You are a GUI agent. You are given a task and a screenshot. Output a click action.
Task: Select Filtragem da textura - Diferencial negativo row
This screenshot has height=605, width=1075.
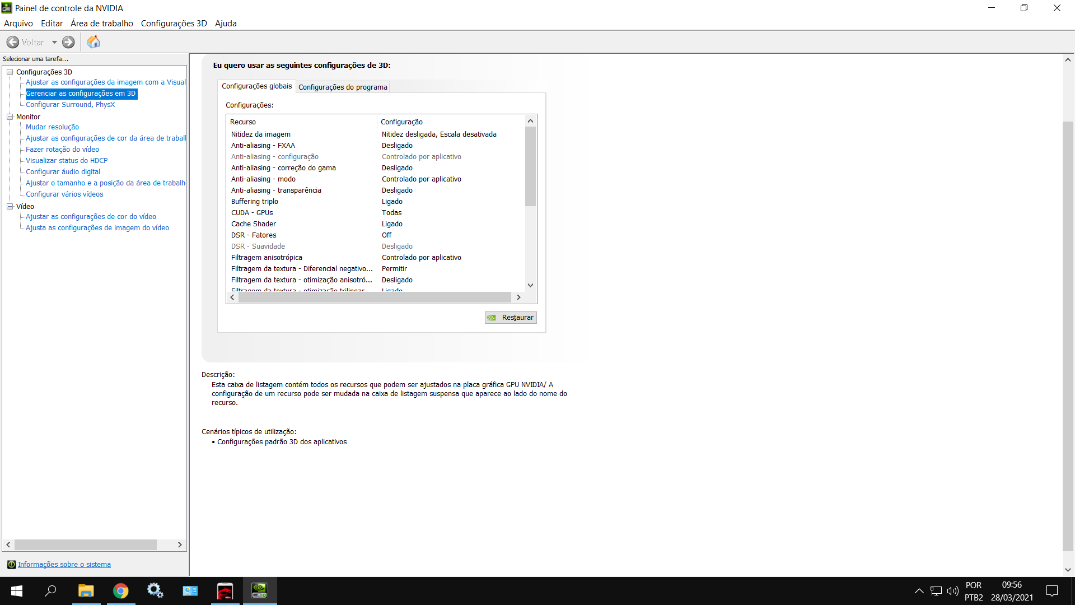click(x=376, y=269)
